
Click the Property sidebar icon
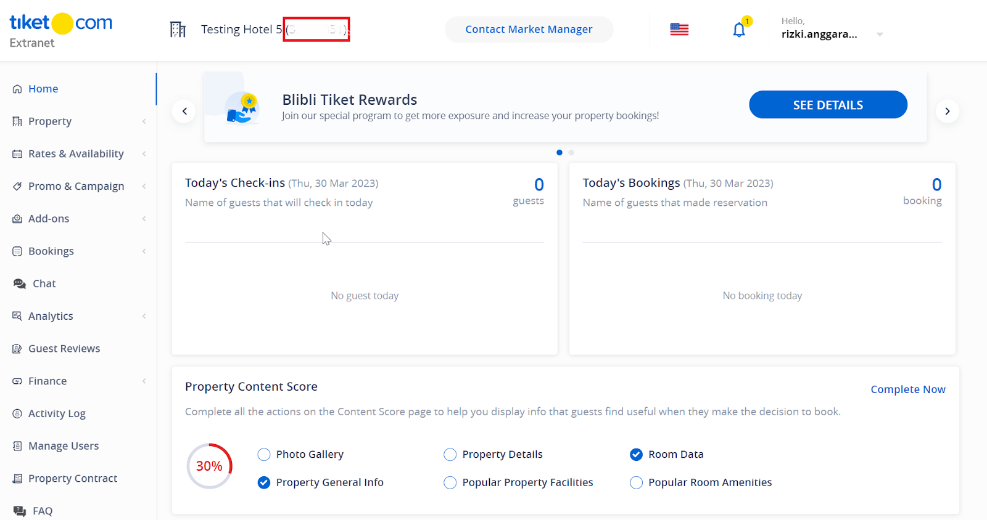point(17,121)
